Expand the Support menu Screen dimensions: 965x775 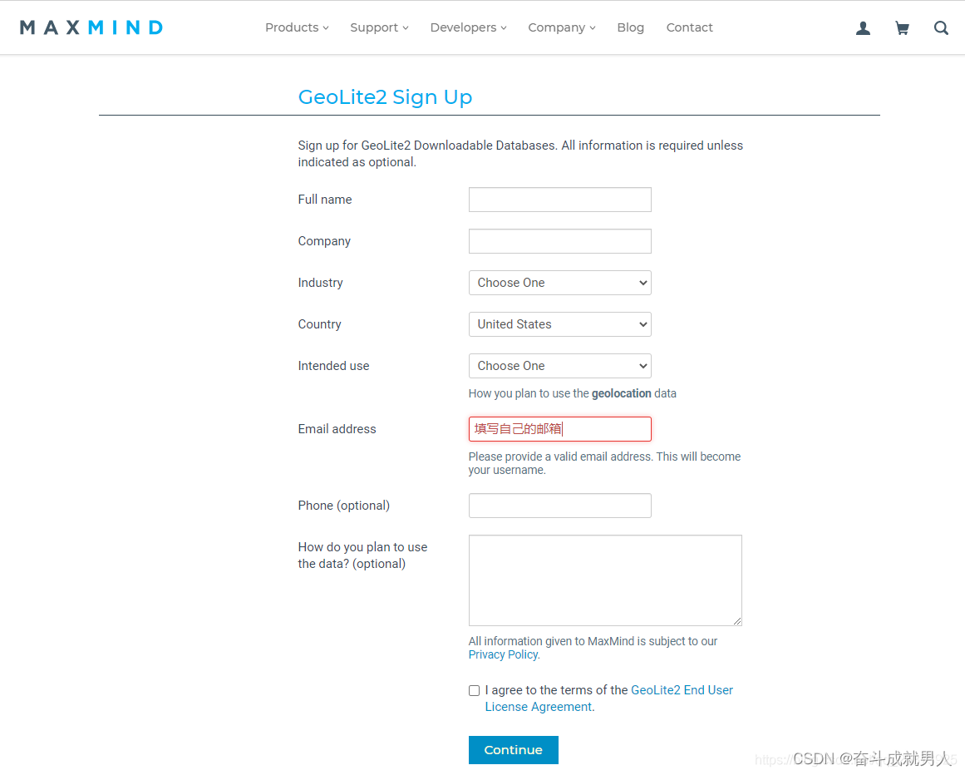[378, 27]
